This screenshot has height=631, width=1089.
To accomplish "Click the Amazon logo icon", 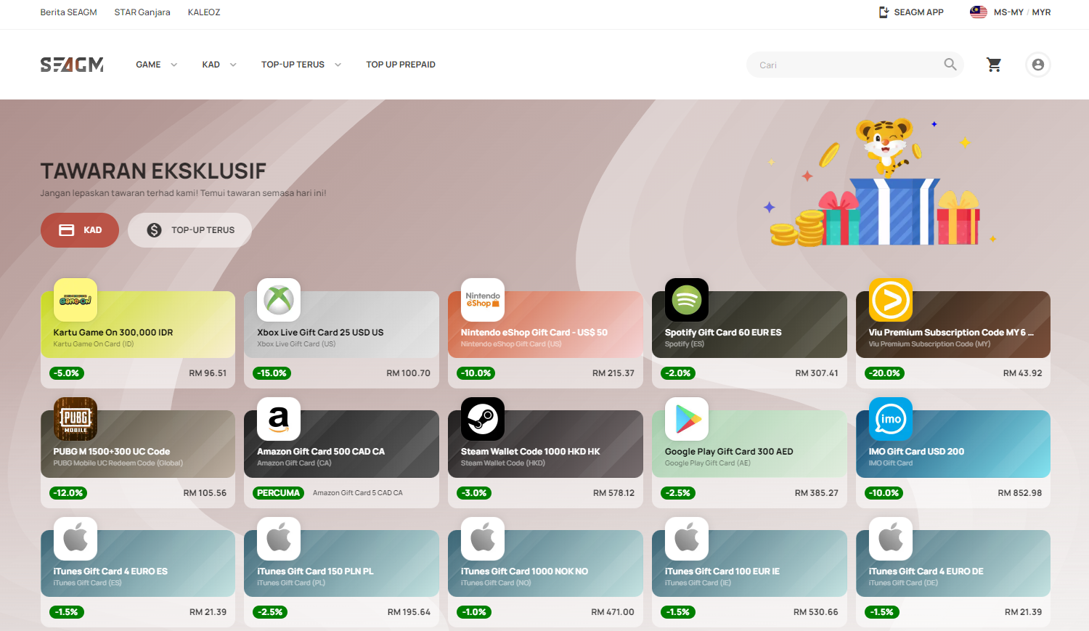I will [x=279, y=419].
